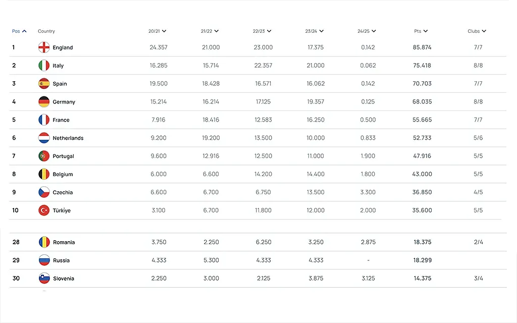The image size is (517, 323).
Task: Click the Netherlands flag icon
Action: coord(44,138)
